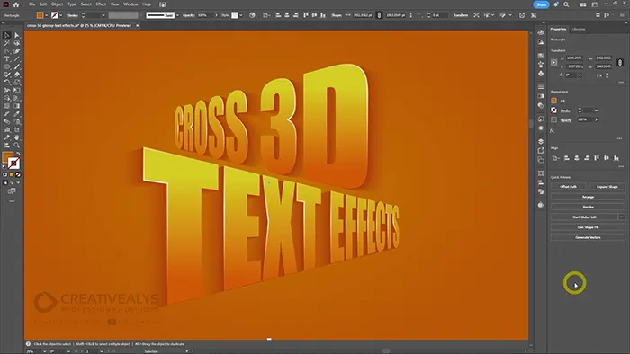Open the search icon in title bar
This screenshot has height=354, width=630.
point(566,4)
